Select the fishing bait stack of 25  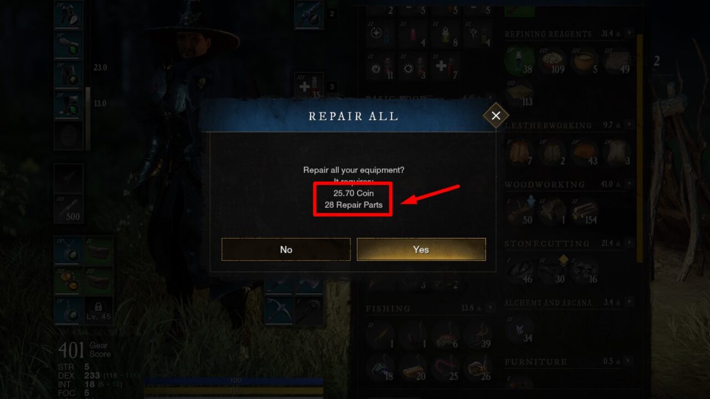(x=445, y=367)
